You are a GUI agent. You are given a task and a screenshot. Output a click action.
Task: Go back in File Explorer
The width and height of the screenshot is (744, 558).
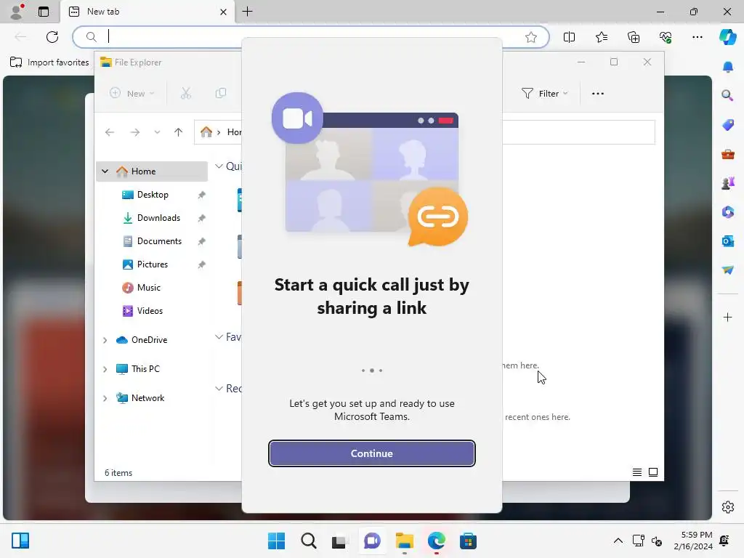coord(110,132)
